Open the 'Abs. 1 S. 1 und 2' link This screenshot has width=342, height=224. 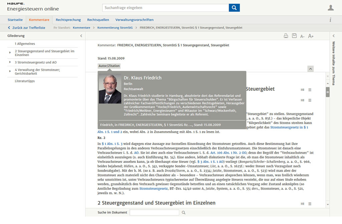(x=110, y=132)
